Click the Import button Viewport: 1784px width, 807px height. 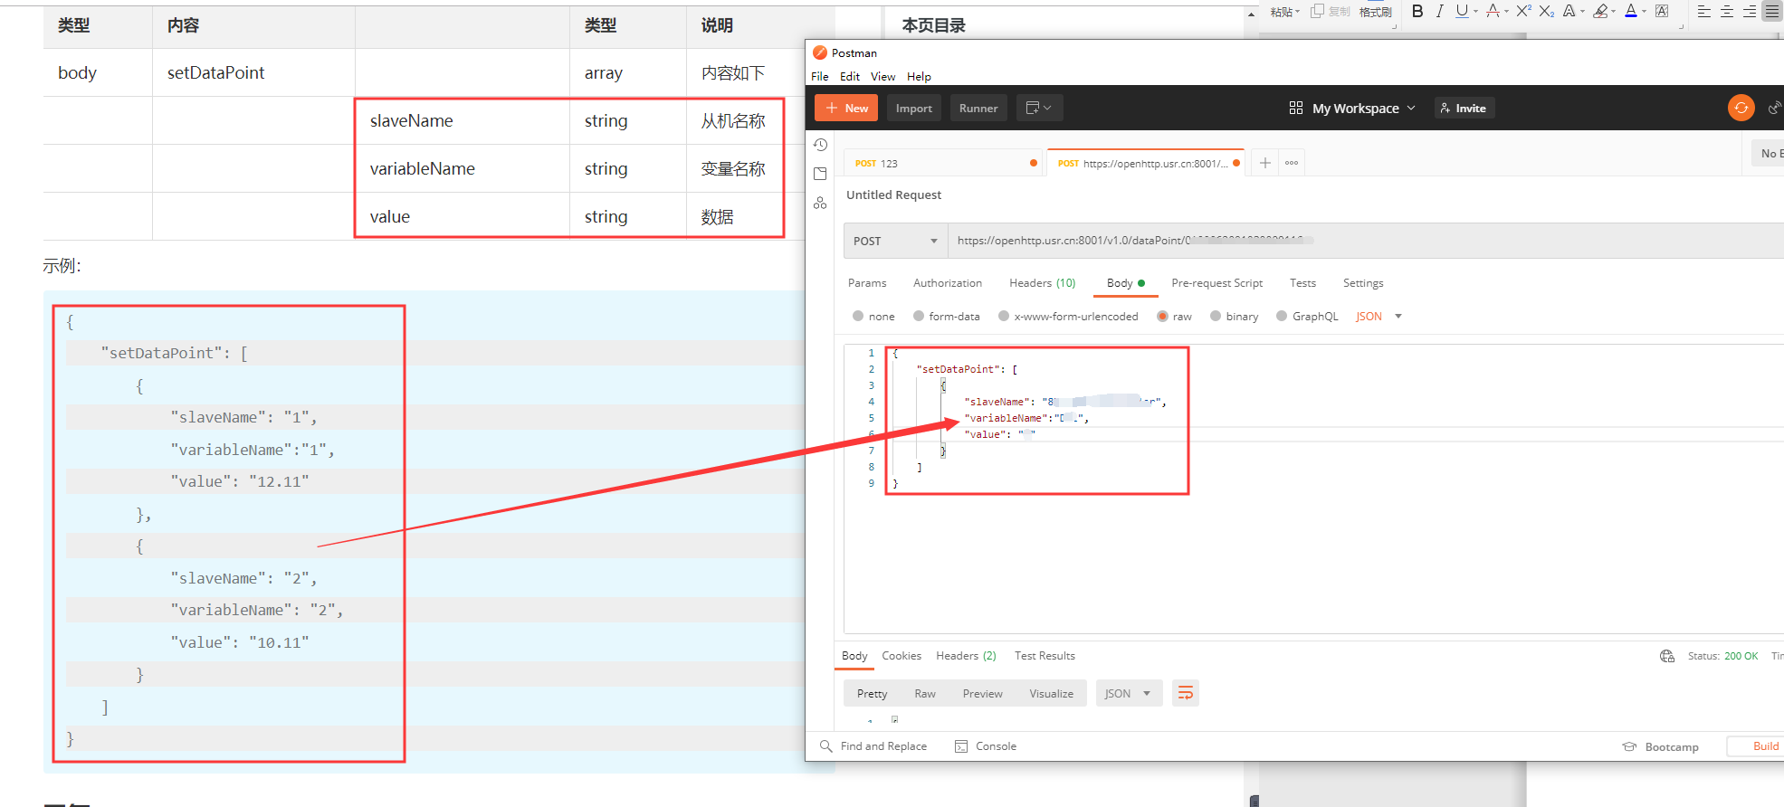[x=913, y=108]
